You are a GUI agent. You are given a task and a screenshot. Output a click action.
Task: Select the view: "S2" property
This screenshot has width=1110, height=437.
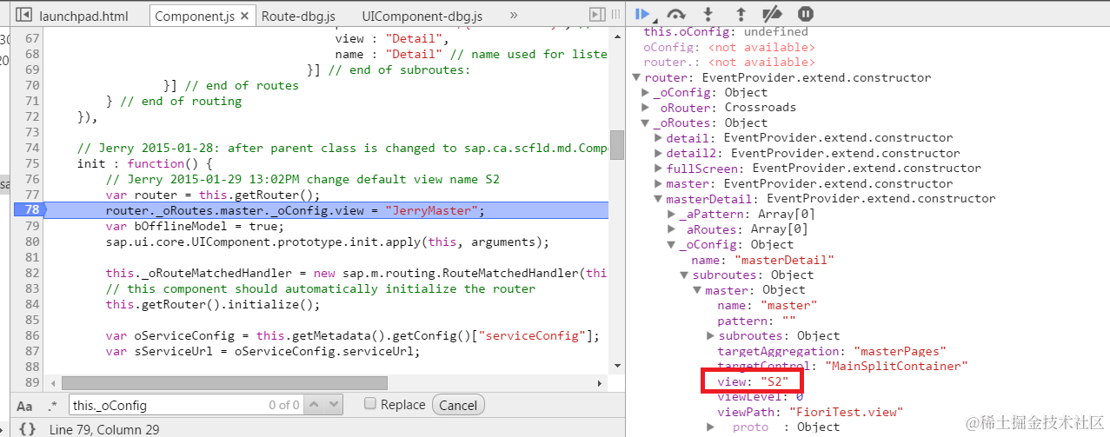[x=753, y=381]
